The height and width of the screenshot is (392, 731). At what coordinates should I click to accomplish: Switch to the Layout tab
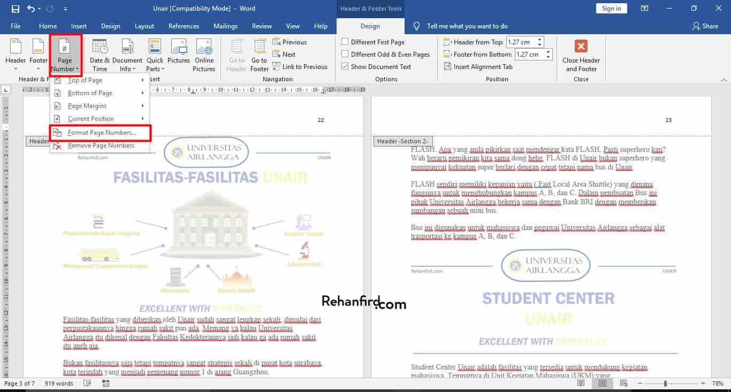tap(144, 26)
